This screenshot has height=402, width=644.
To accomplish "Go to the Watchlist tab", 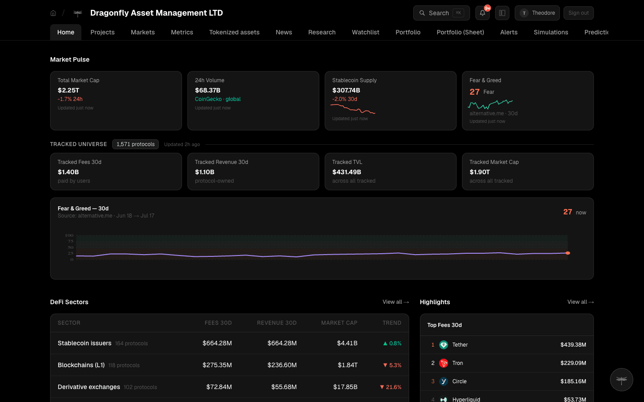I will [365, 32].
